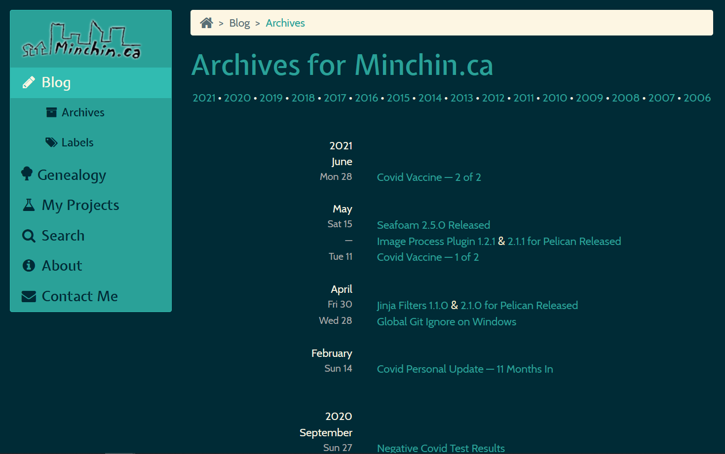725x454 pixels.
Task: Jump to year 2014
Action: coord(430,98)
